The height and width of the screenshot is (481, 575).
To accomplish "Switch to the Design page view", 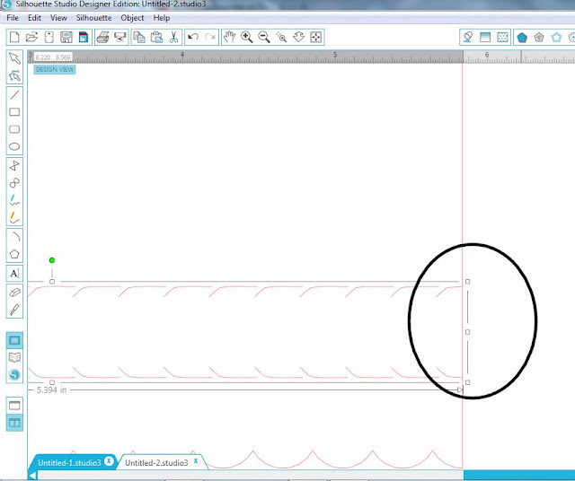I will pyautogui.click(x=14, y=340).
